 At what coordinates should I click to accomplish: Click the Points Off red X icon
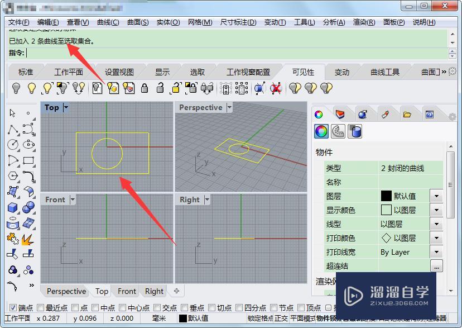[x=276, y=88]
